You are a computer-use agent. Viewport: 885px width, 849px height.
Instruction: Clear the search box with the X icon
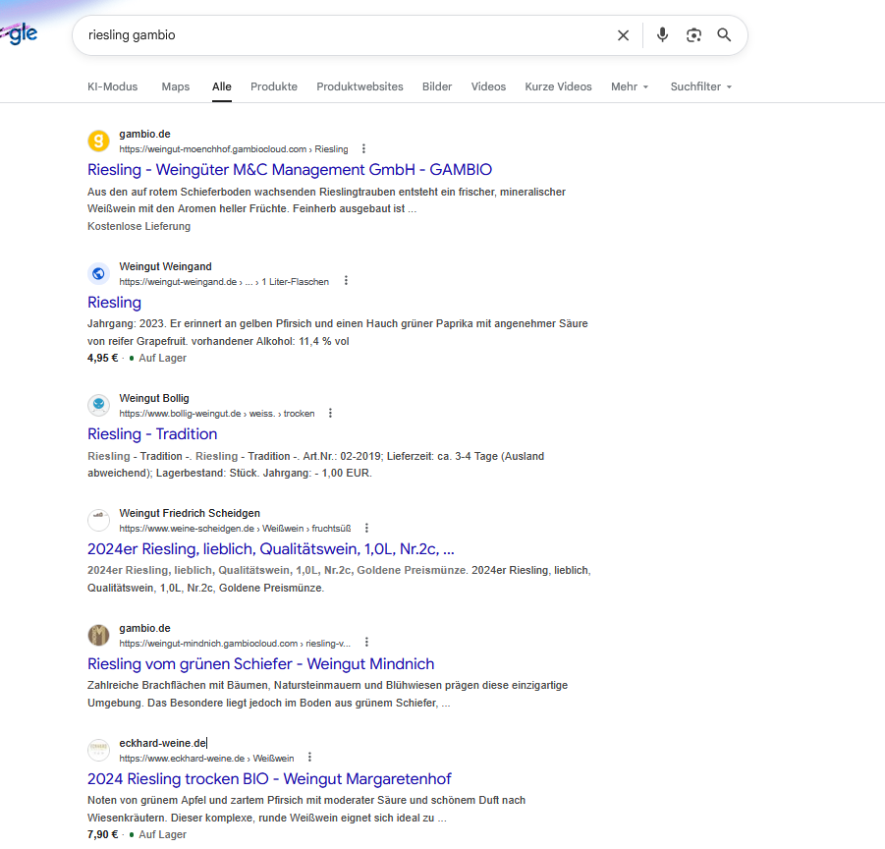[x=623, y=35]
